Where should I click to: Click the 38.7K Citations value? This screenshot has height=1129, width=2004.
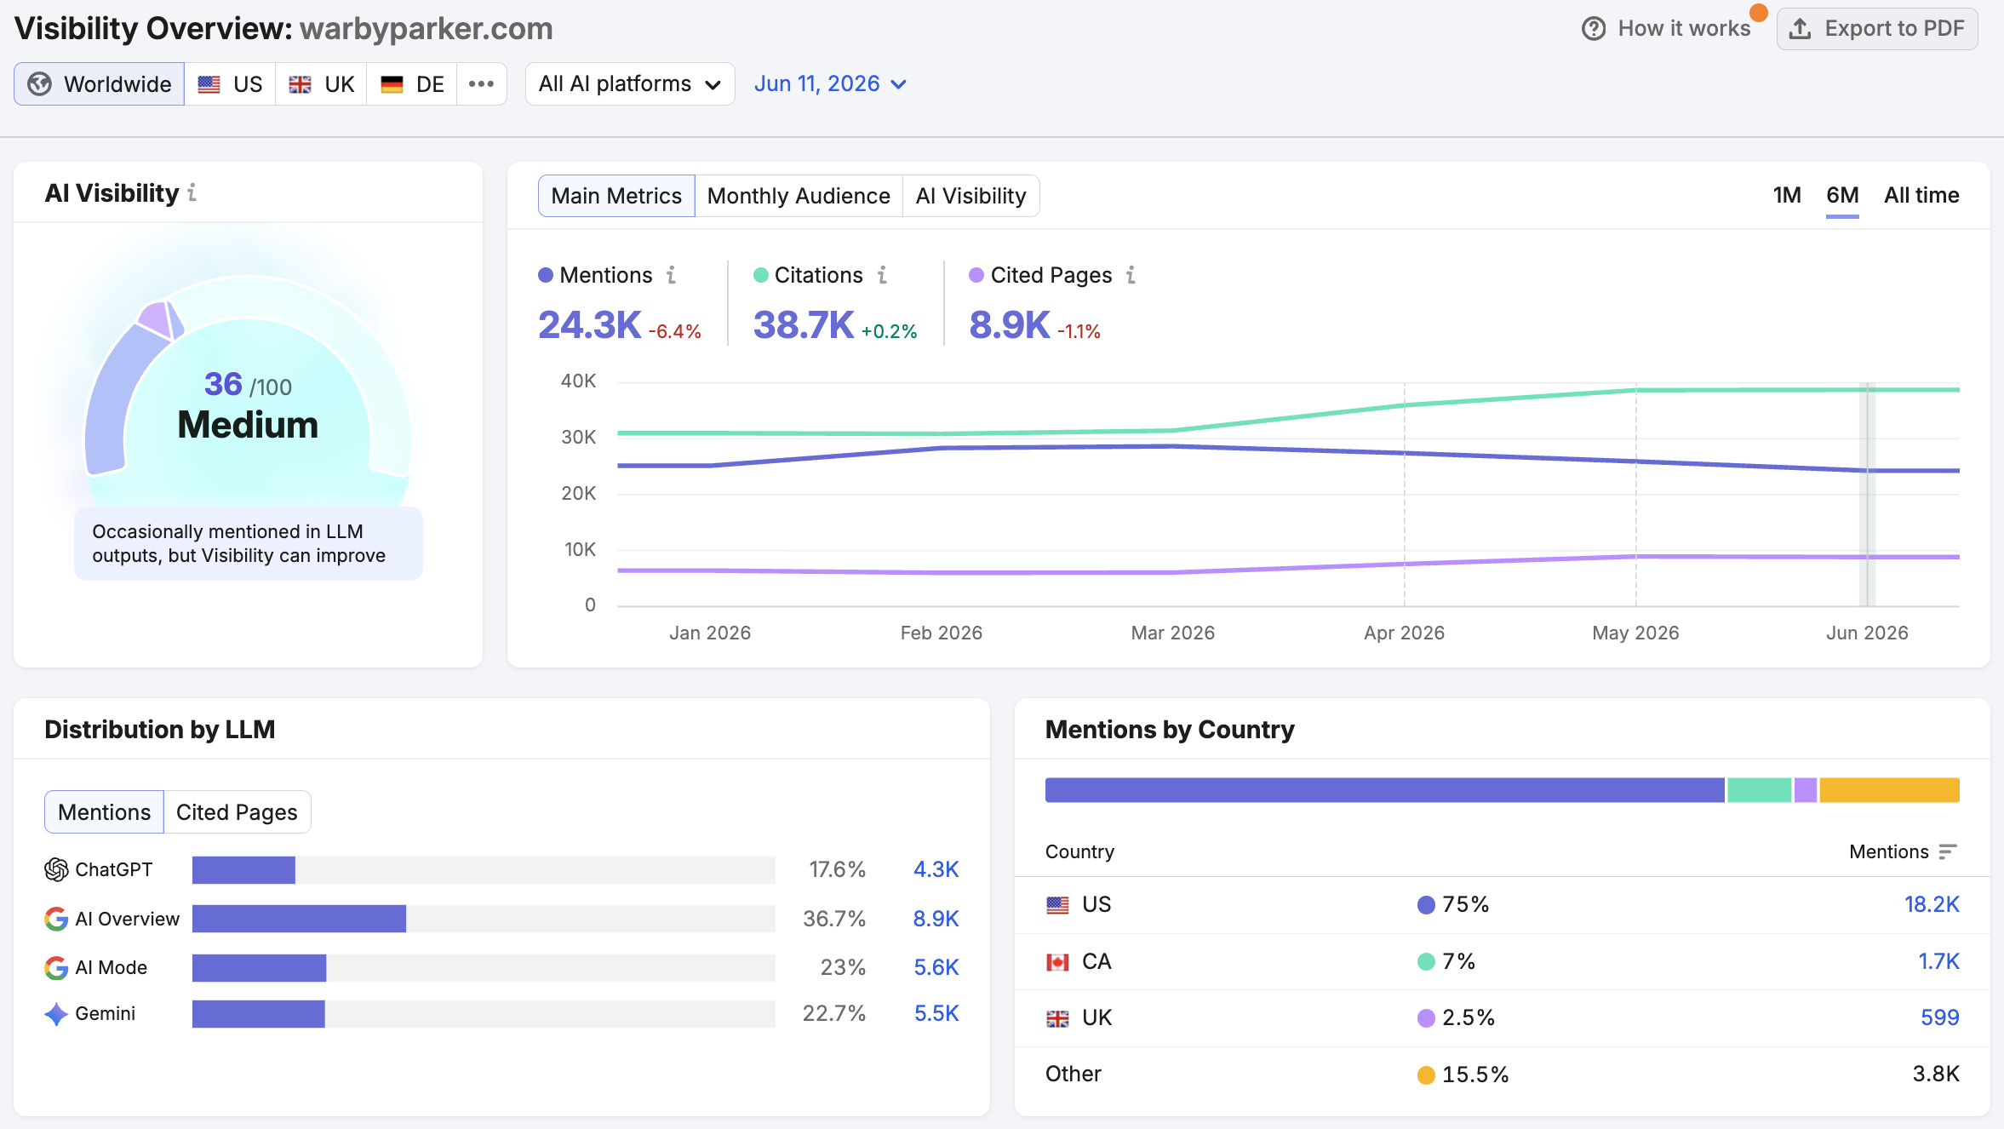(803, 325)
